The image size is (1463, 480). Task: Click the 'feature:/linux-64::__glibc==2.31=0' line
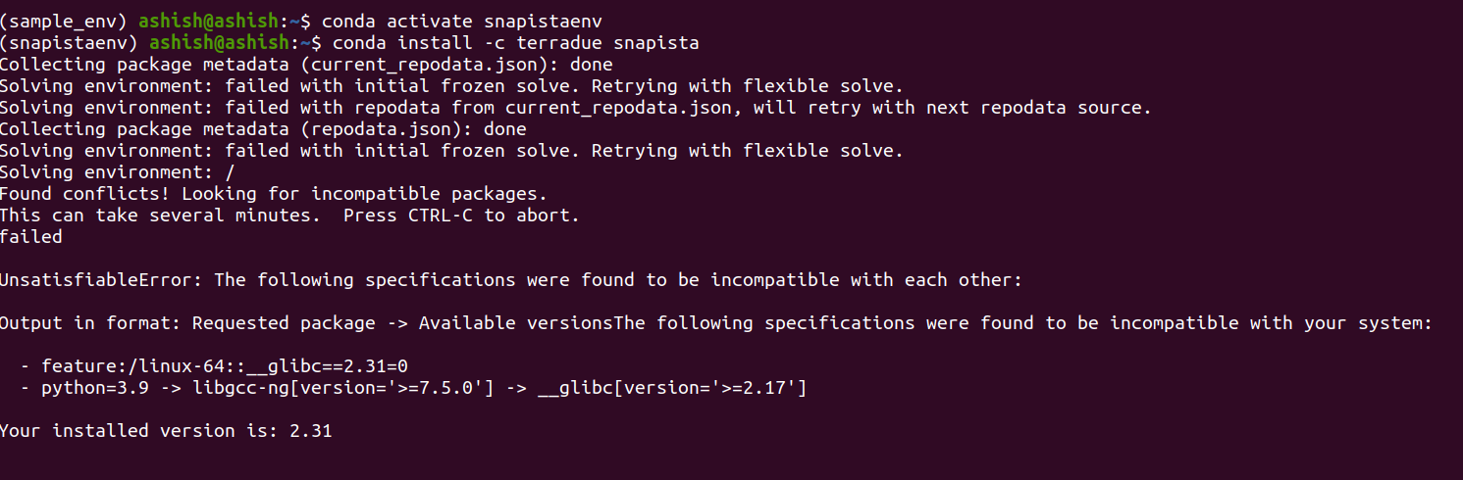225,366
